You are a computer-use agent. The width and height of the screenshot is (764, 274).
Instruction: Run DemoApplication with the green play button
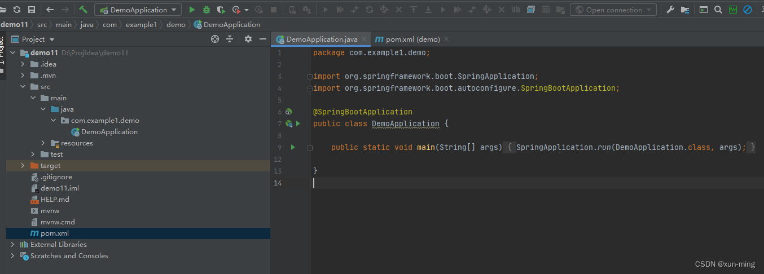point(192,10)
